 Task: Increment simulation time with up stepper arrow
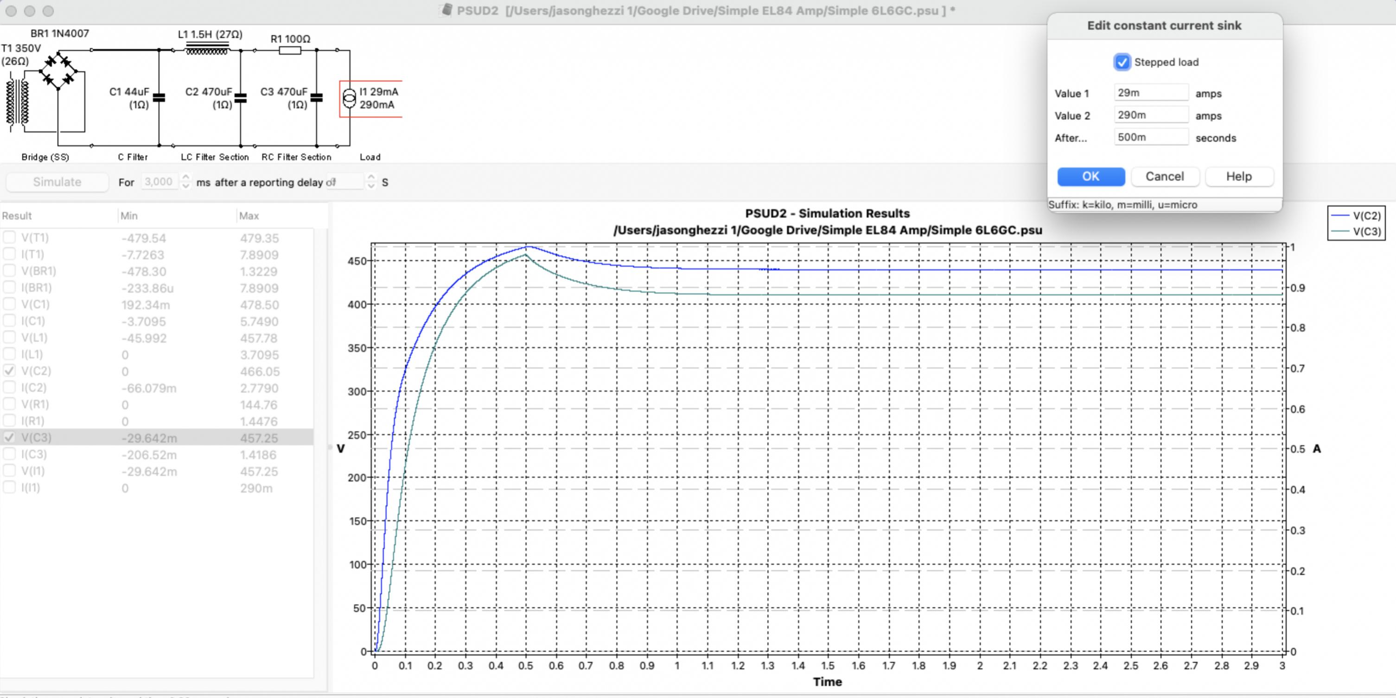[x=185, y=177]
